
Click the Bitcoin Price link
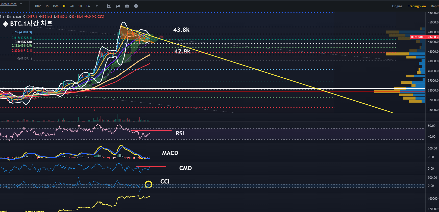[8, 4]
